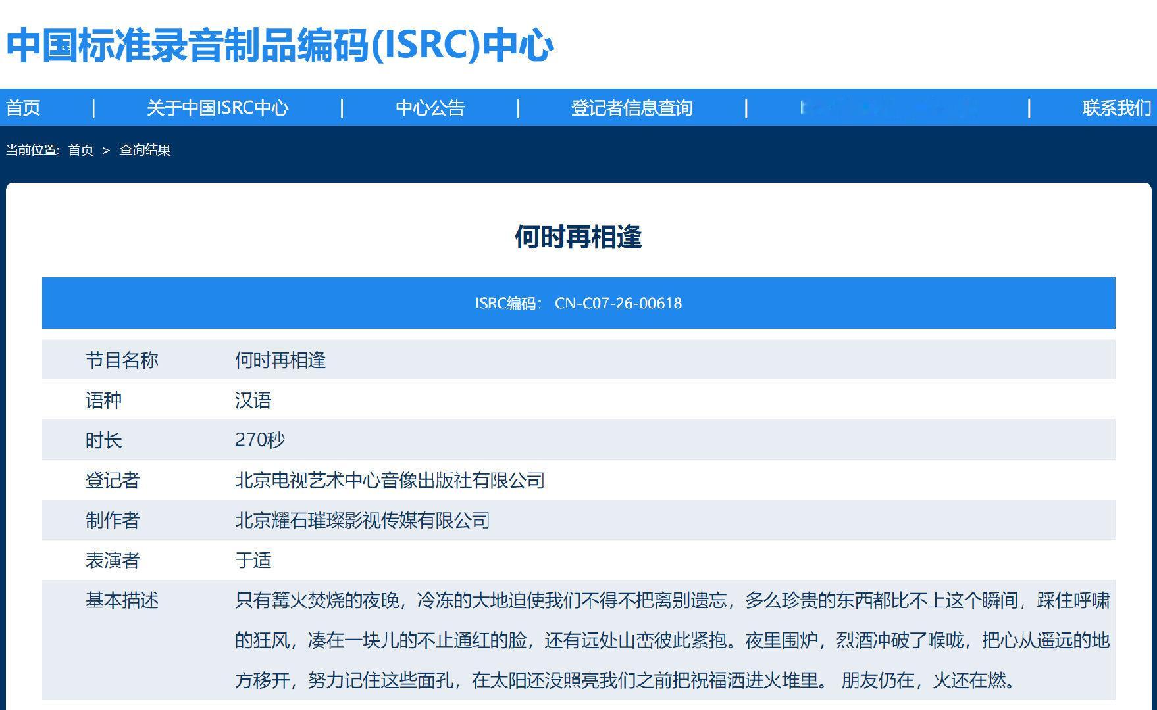This screenshot has height=710, width=1157.
Task: Click the description line ending 朋友仍在，火还在燃。
Action: pyautogui.click(x=627, y=680)
